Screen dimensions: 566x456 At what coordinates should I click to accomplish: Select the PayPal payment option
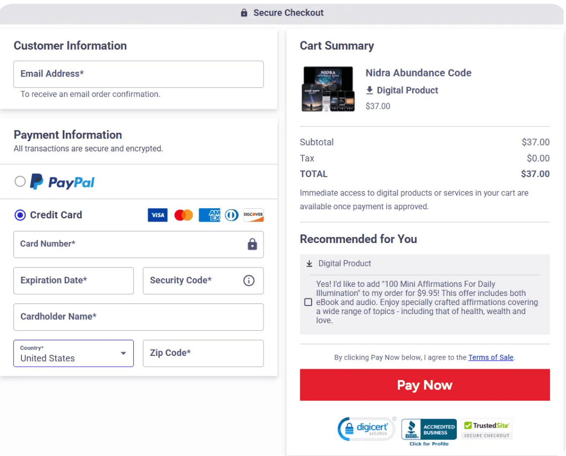pyautogui.click(x=20, y=181)
